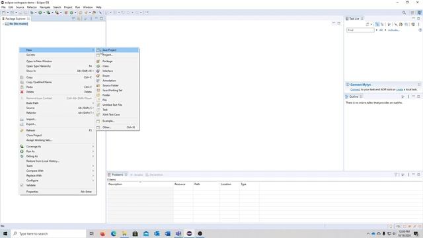Minimize the Package Explorer view

click(x=96, y=19)
